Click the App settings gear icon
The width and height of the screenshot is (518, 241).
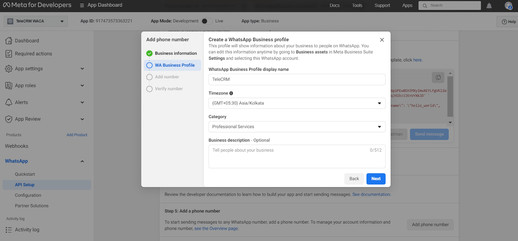[x=9, y=69]
